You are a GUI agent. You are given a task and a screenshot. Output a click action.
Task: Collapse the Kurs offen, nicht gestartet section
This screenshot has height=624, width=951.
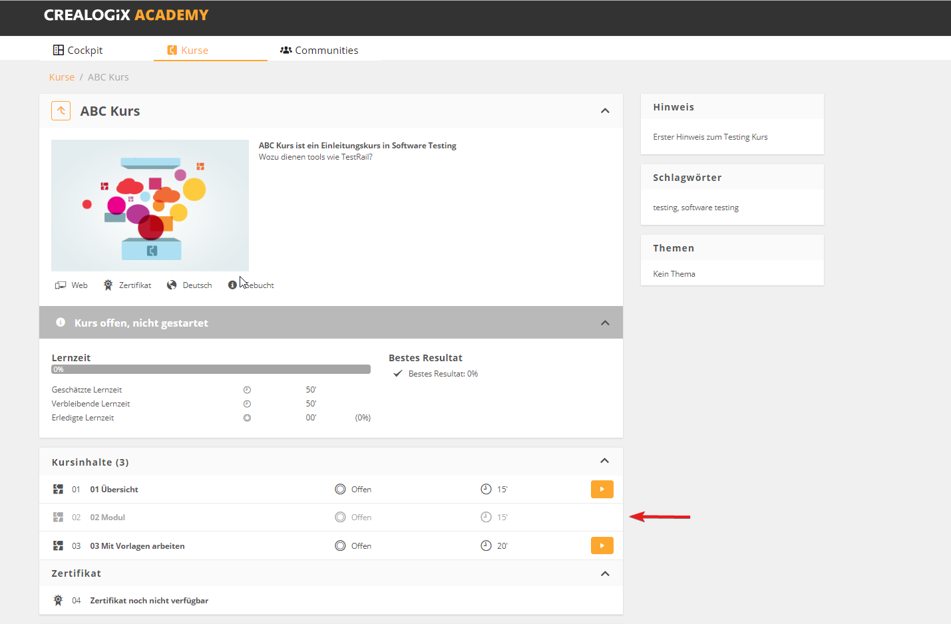pyautogui.click(x=605, y=323)
